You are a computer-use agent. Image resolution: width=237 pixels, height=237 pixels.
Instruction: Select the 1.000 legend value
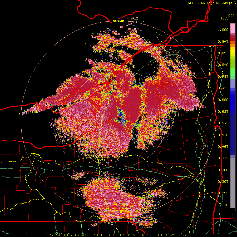click(x=223, y=29)
